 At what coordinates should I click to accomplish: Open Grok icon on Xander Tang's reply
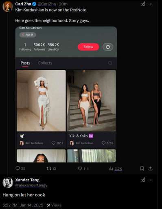coord(143,180)
